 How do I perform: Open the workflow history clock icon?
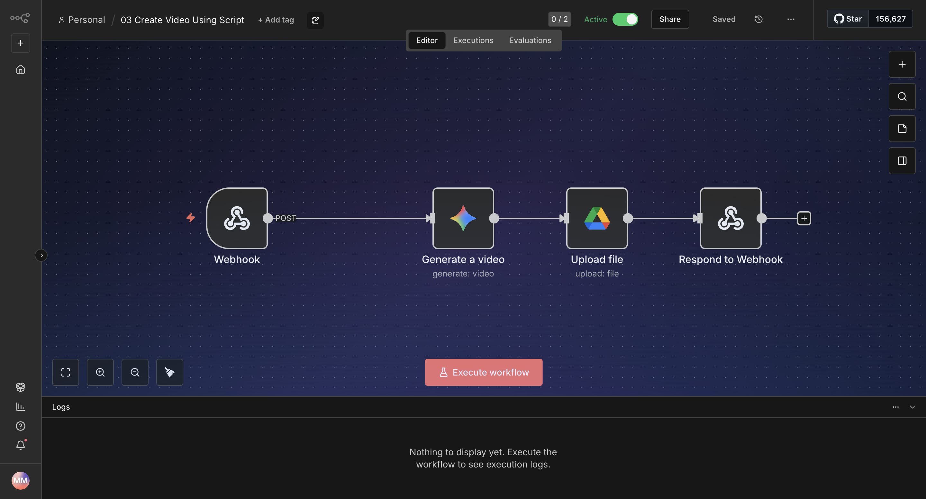pyautogui.click(x=758, y=19)
